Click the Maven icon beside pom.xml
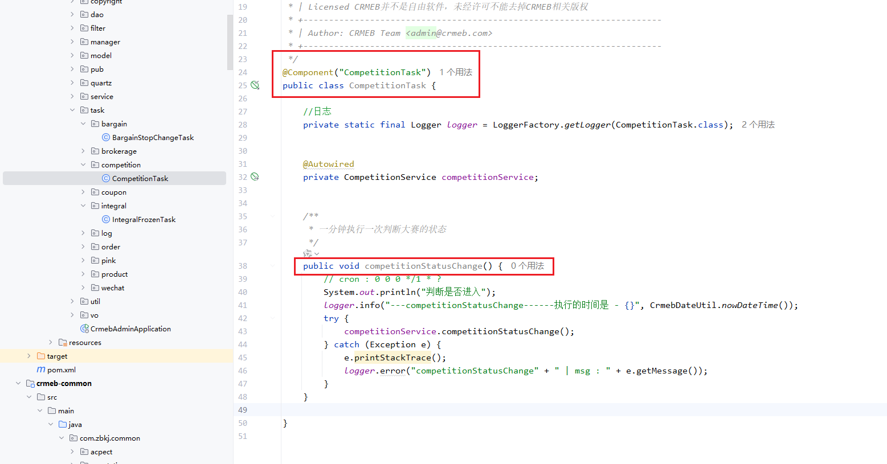887x464 pixels. click(41, 369)
